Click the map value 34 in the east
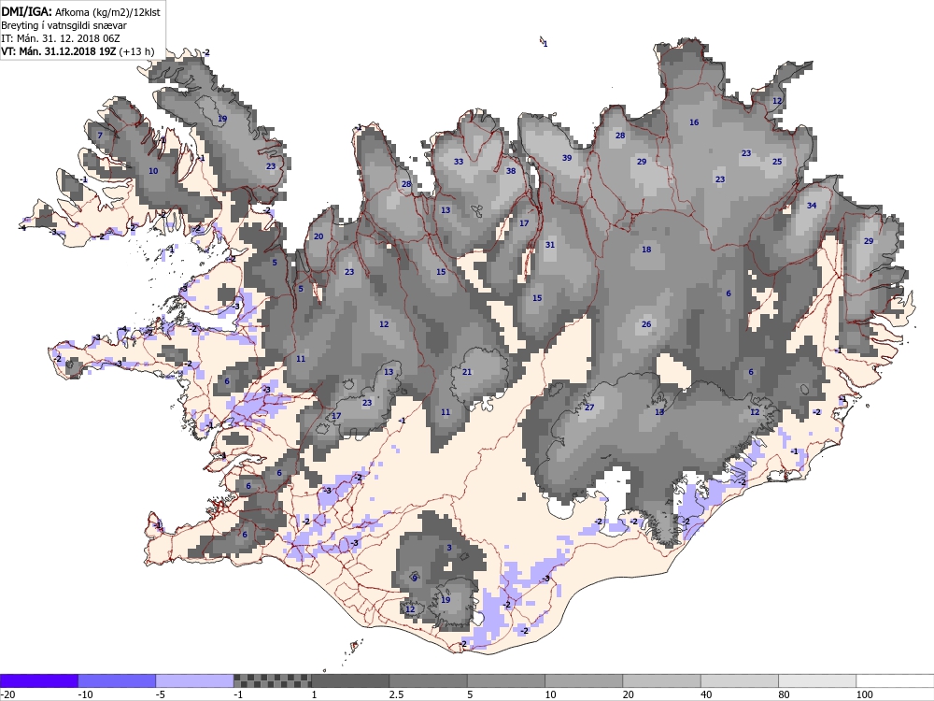The image size is (934, 701). coord(812,206)
